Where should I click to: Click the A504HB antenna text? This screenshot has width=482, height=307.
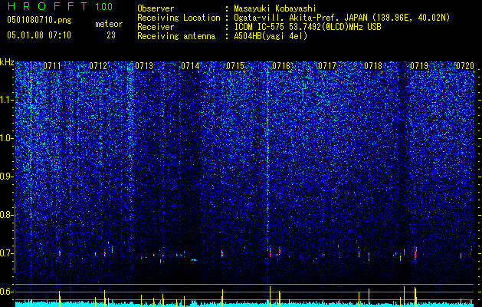click(271, 36)
